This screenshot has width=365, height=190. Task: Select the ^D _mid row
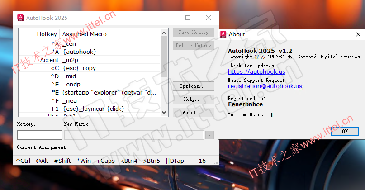pyautogui.click(x=90, y=76)
